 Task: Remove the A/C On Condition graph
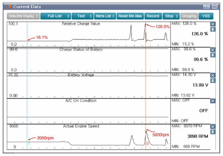point(213,101)
